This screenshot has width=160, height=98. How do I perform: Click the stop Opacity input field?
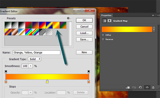click(x=25, y=92)
